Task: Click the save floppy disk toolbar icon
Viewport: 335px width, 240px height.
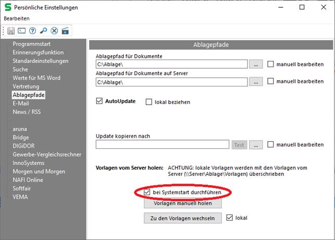Action: click(11, 31)
